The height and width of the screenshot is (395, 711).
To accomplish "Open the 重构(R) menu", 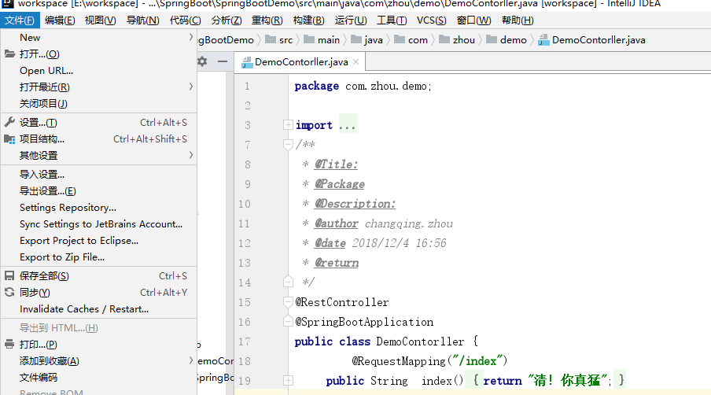I will coord(267,20).
